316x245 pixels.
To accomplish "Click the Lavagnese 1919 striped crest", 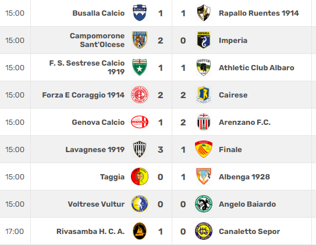I will 140,149.
